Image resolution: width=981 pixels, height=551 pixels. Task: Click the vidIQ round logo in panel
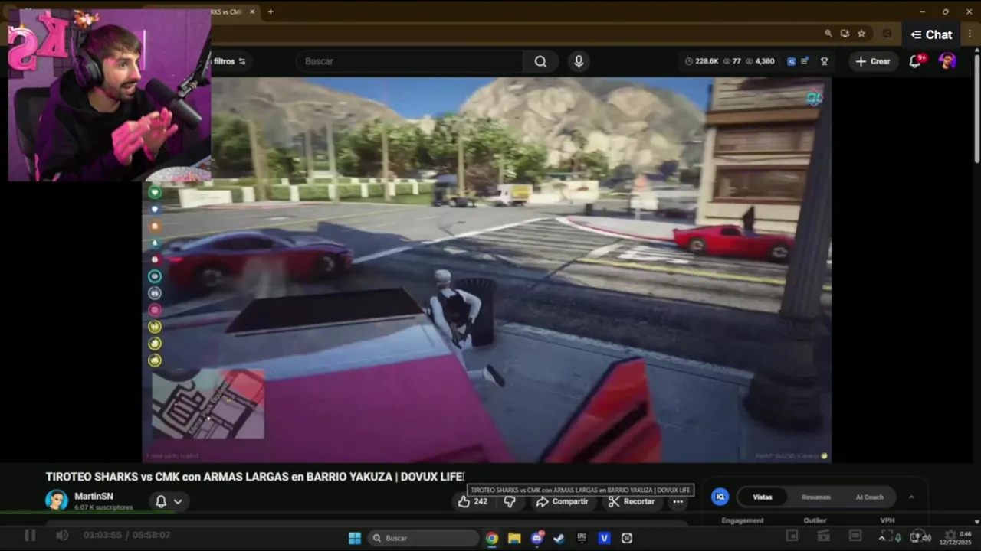[720, 497]
